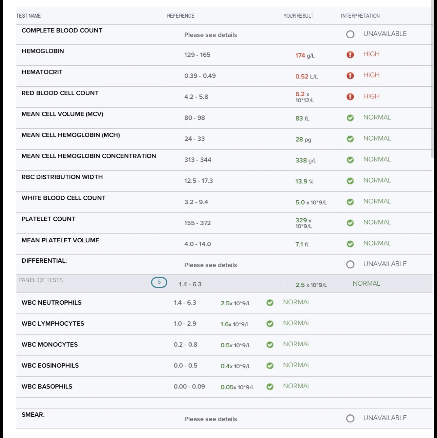Click the red HIGH alert icon for Hemoglobin
This screenshot has width=437, height=438.
(x=350, y=54)
